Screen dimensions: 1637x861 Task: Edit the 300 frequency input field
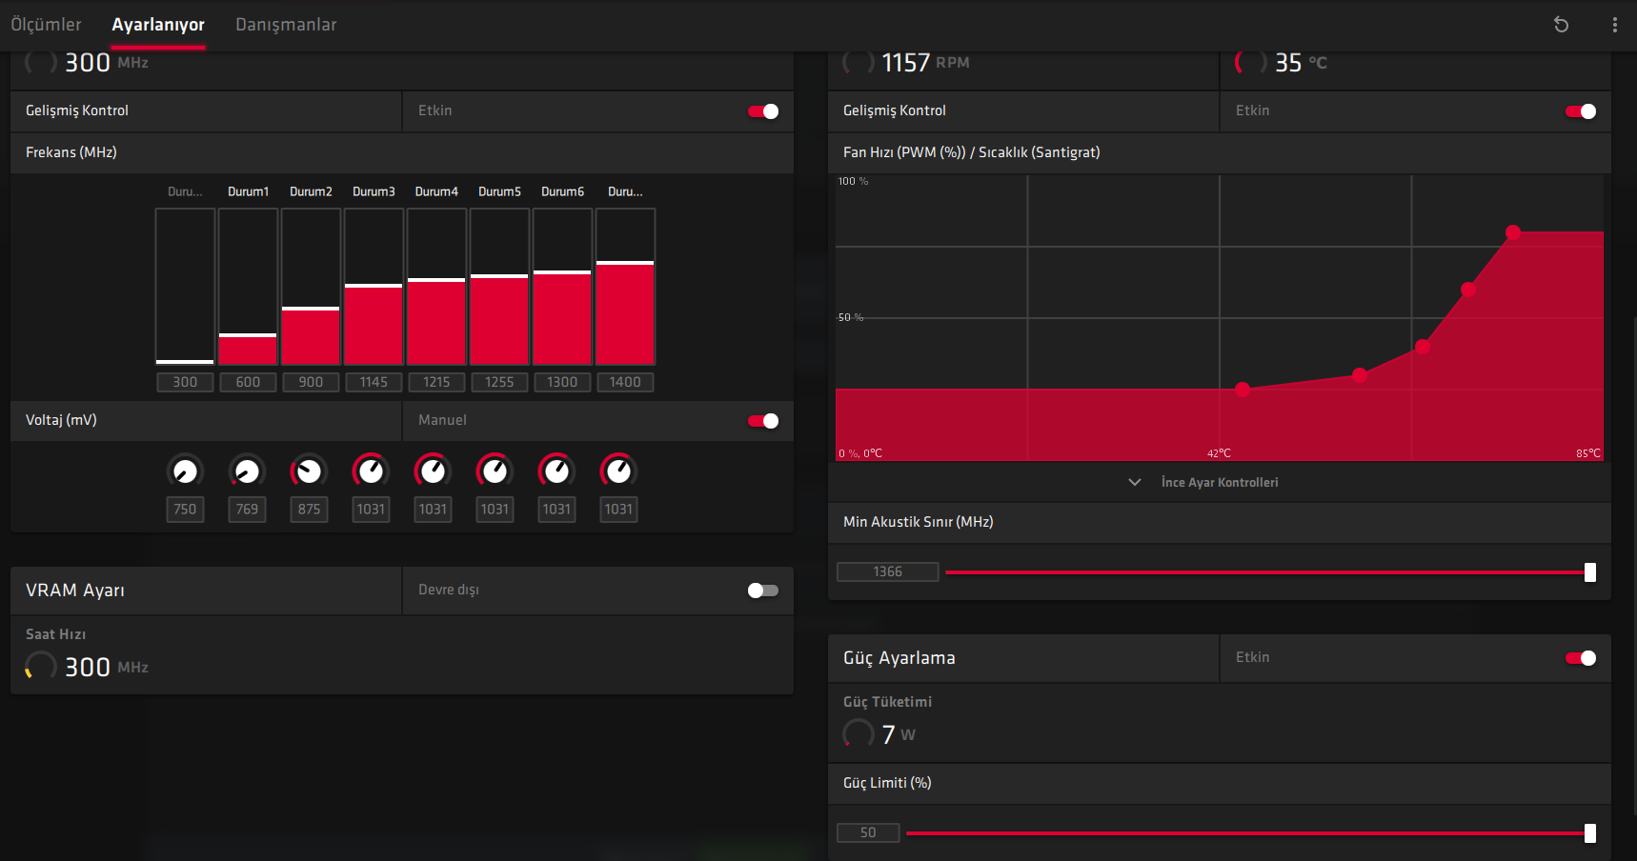185,382
